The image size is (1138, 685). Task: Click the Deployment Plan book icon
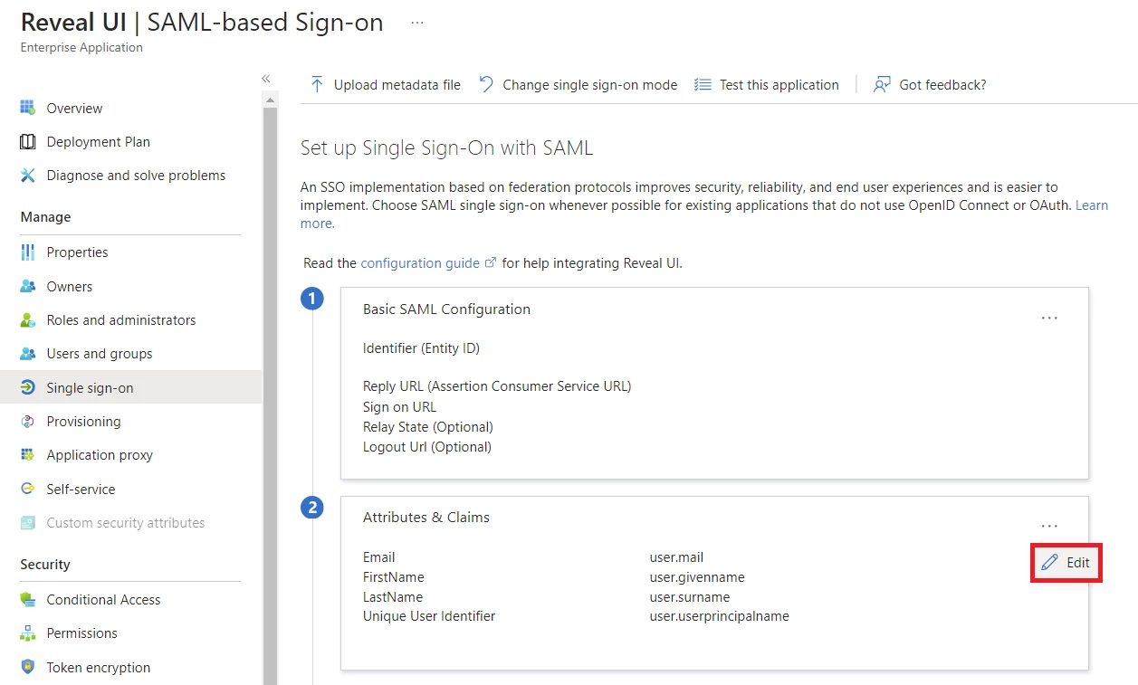[28, 141]
